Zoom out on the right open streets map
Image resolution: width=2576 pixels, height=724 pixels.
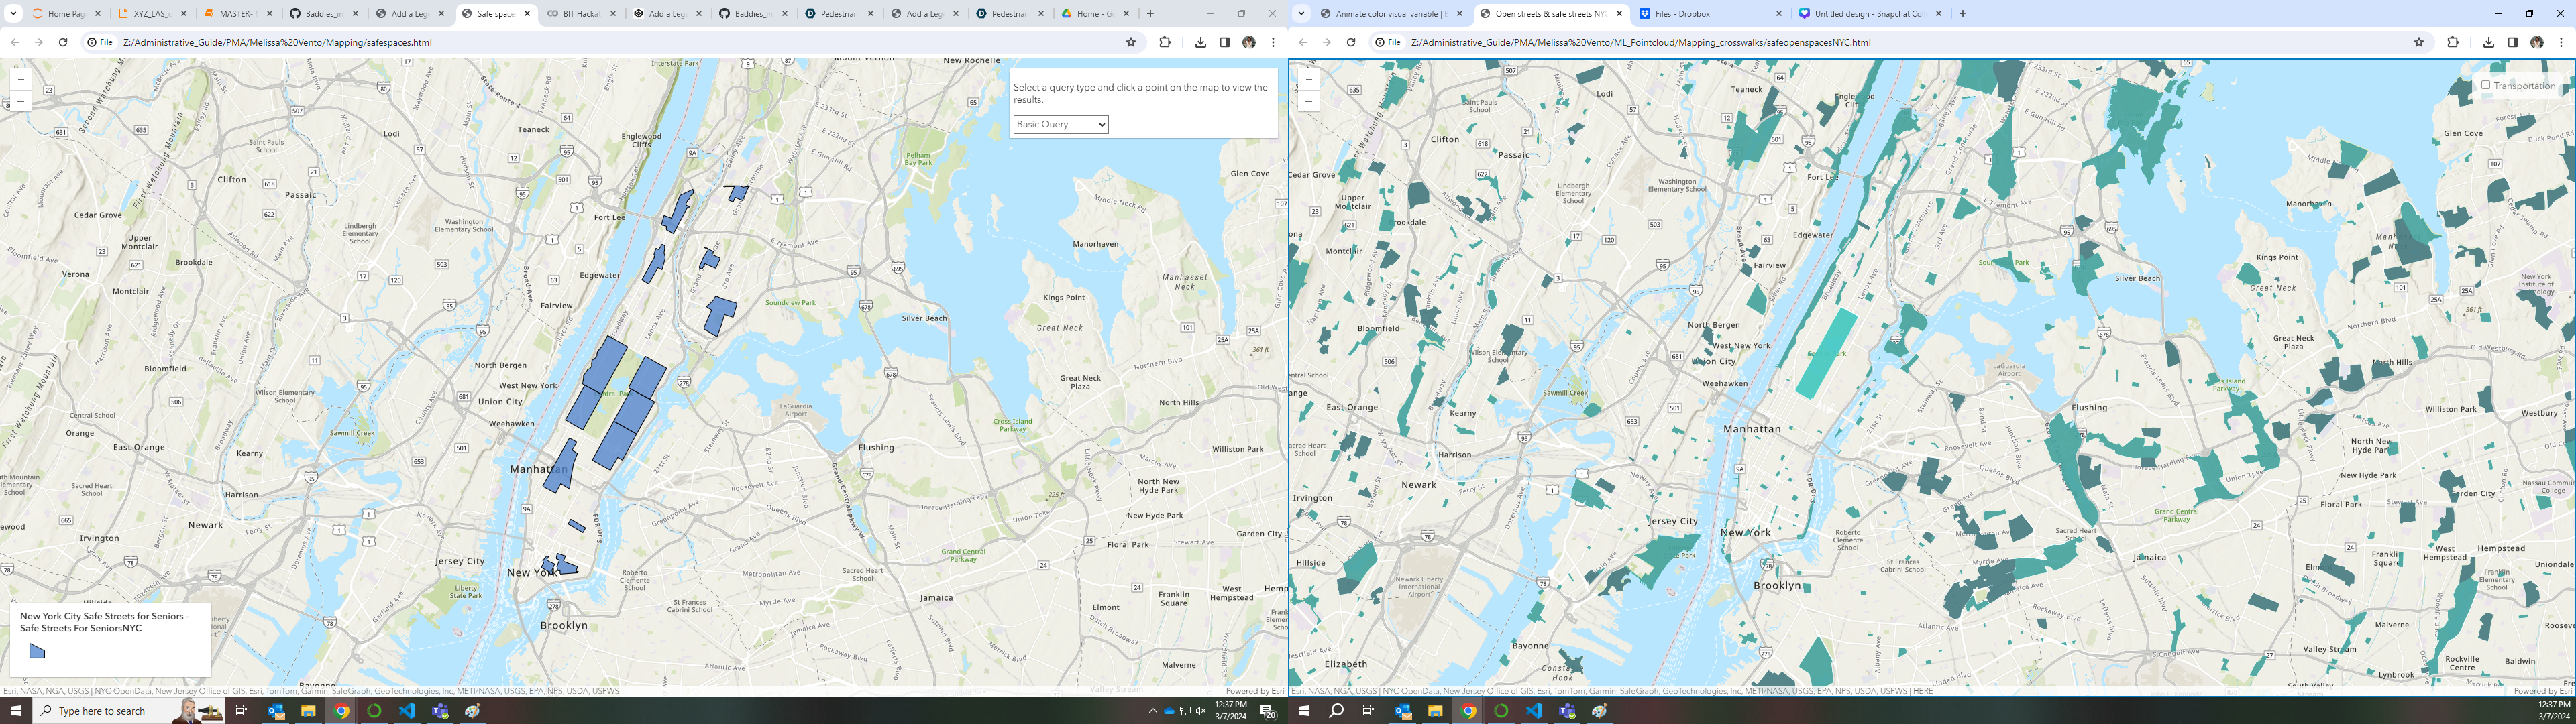coord(1309,101)
